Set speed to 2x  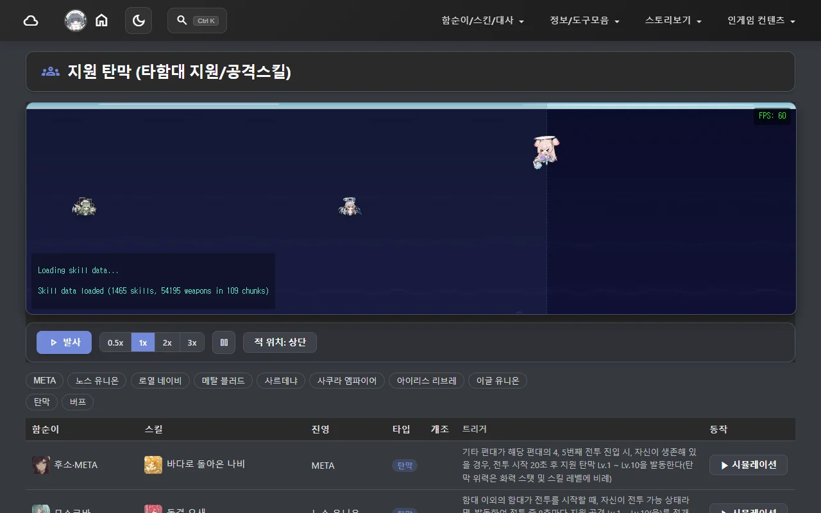pyautogui.click(x=167, y=342)
